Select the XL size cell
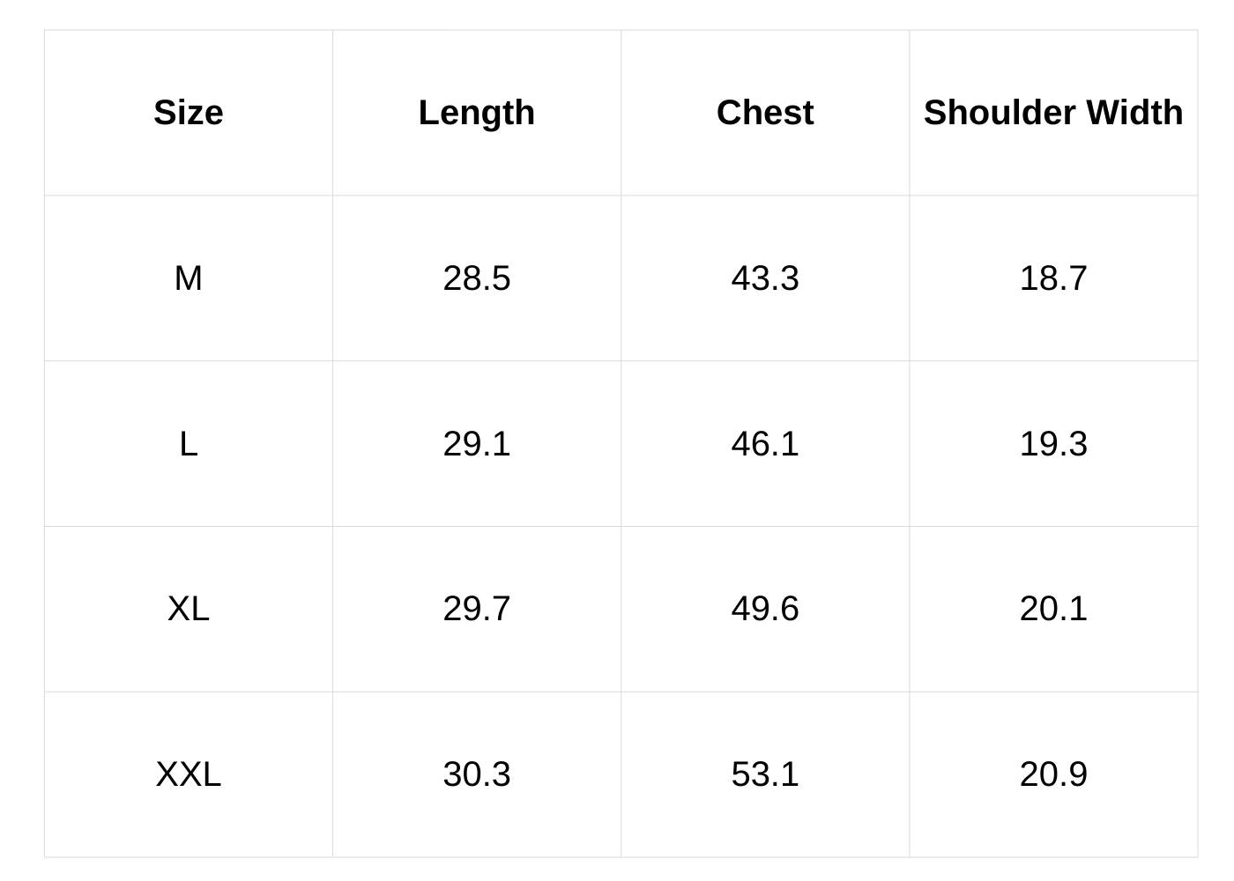This screenshot has width=1234, height=881. pos(188,609)
